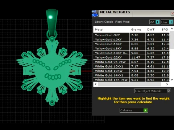Image resolution: width=174 pixels, height=130 pixels.
Task: Select the Yellow Gold:9KY row
Action: pos(131,35)
